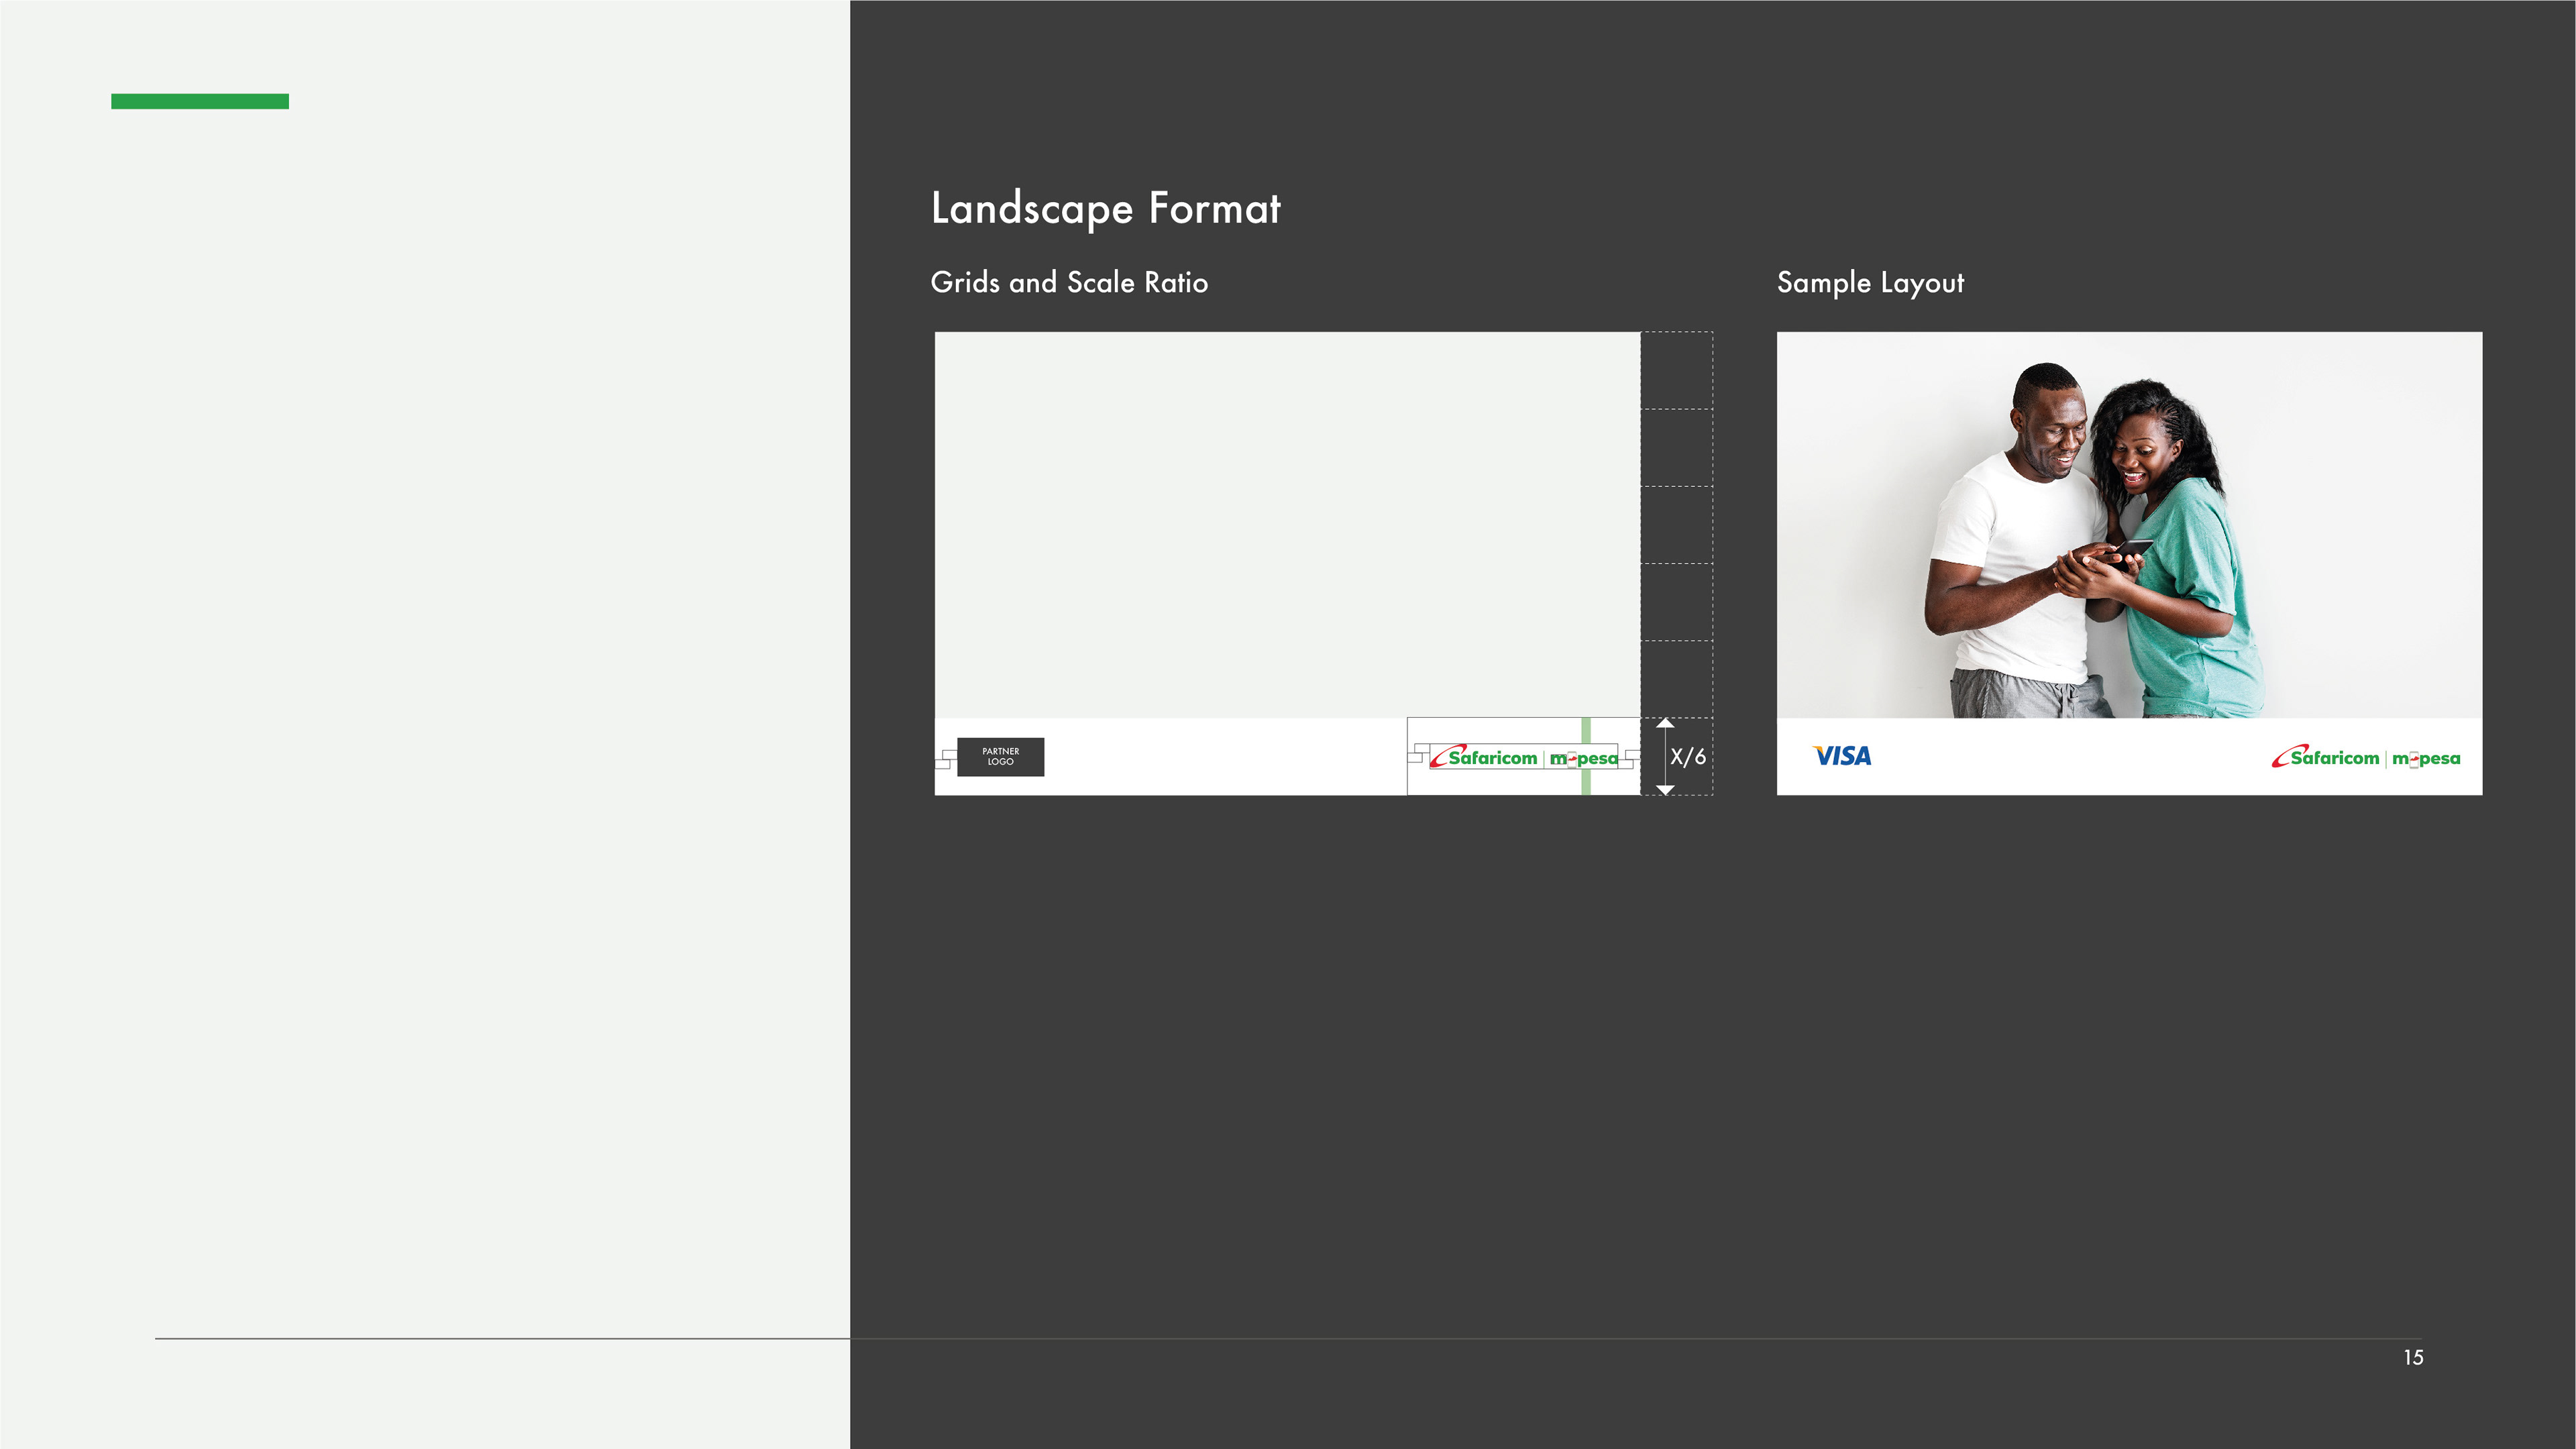
Task: Click the "Sample Layout" subtitle
Action: (1870, 283)
